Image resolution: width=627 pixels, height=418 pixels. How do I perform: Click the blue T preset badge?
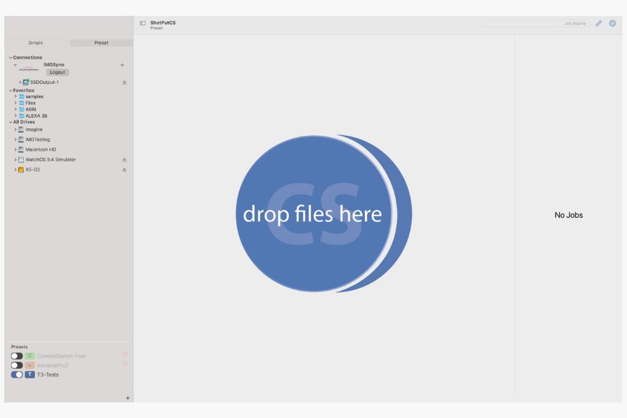point(29,375)
